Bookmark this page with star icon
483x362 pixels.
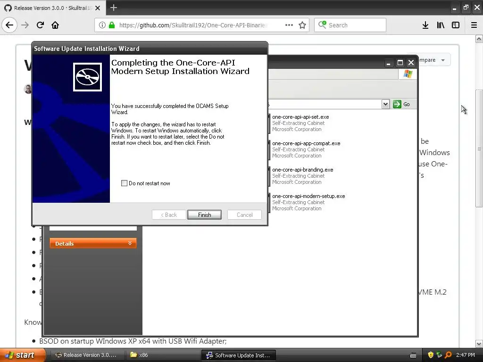tap(302, 25)
